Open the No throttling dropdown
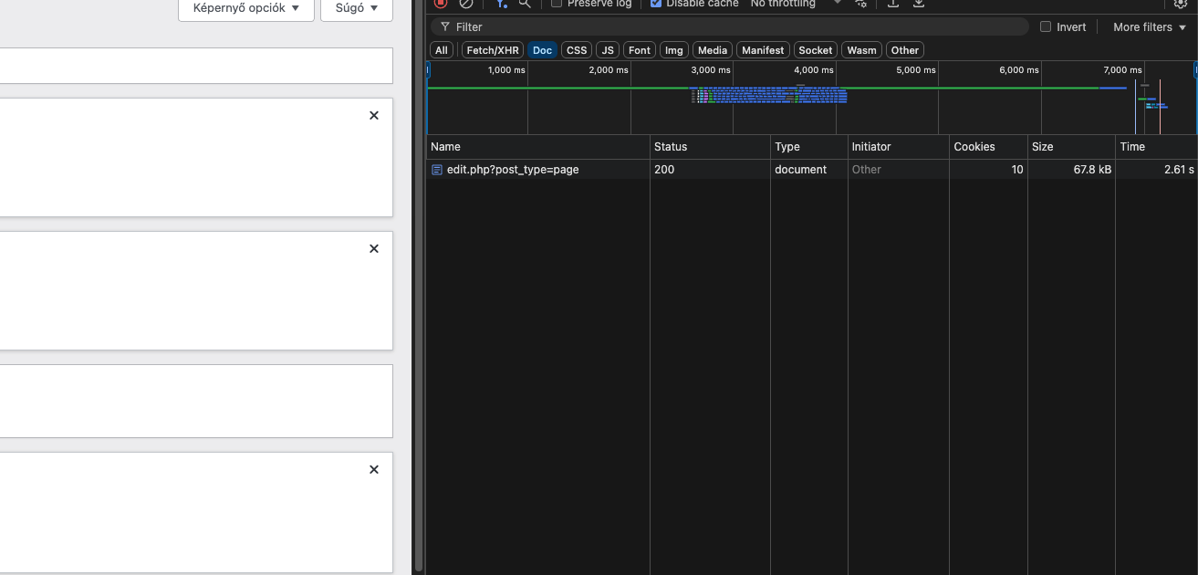Viewport: 1198px width, 575px height. tap(796, 4)
